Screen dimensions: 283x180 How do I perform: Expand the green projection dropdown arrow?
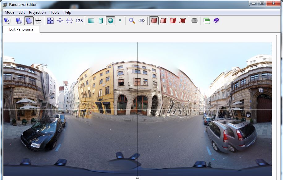click(x=120, y=21)
